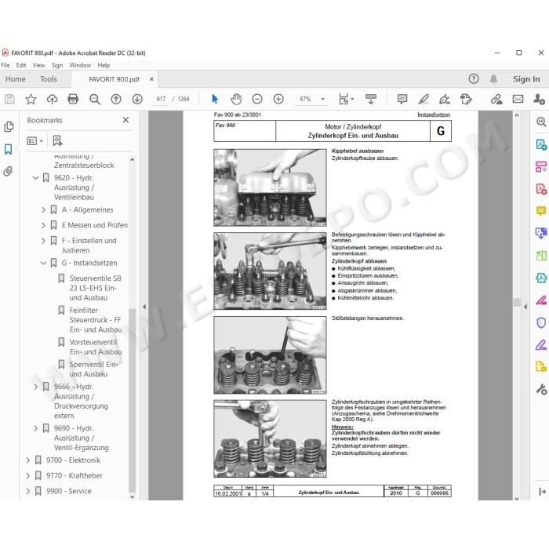Click the Sign In button
The height and width of the screenshot is (549, 549).
[526, 79]
